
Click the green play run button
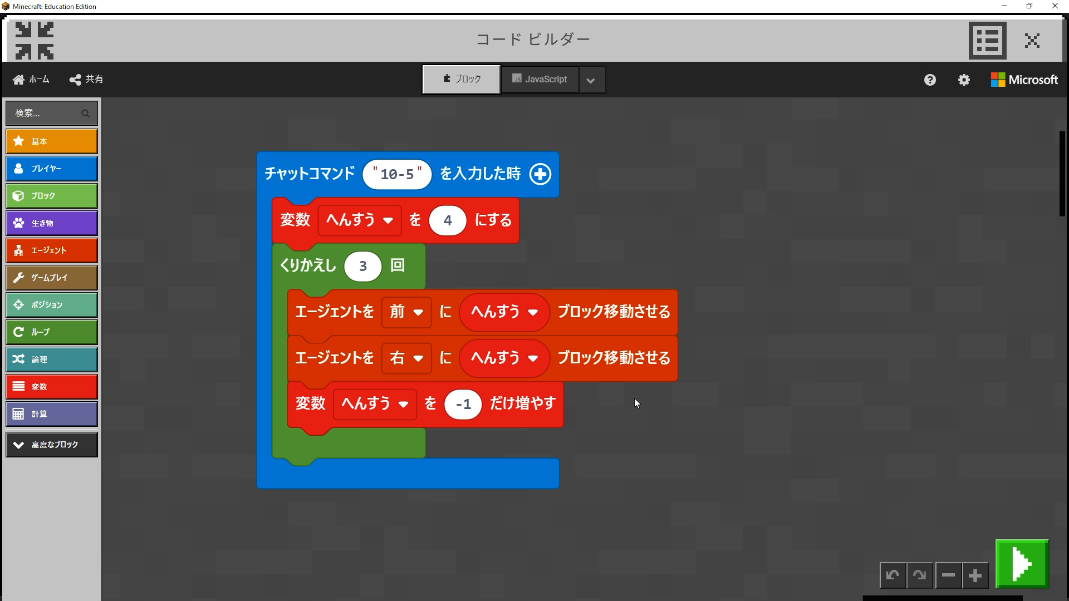click(x=1022, y=564)
